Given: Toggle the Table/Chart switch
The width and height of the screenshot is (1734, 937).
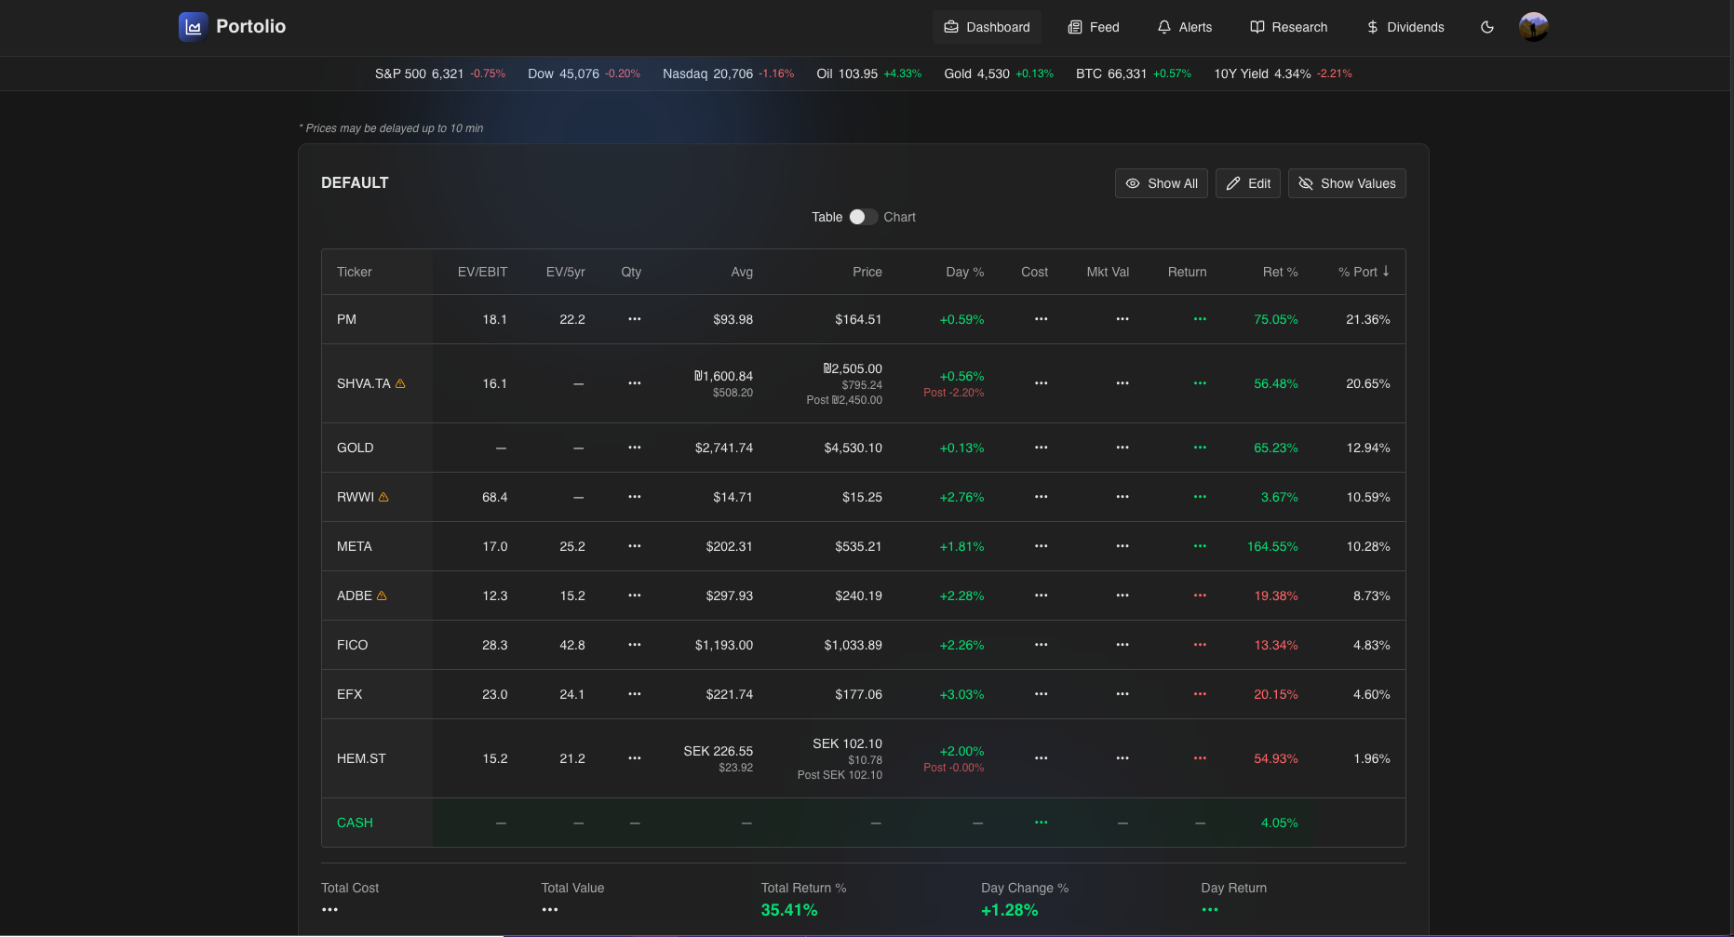Looking at the screenshot, I should click(863, 217).
